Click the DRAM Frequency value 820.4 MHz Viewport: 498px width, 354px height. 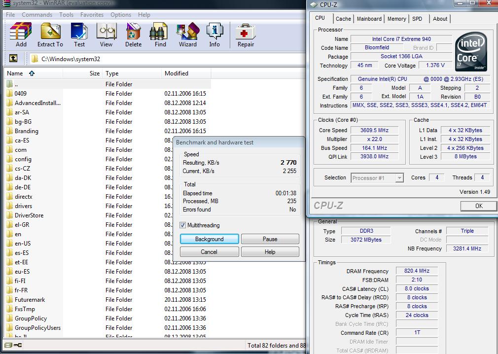[417, 271]
